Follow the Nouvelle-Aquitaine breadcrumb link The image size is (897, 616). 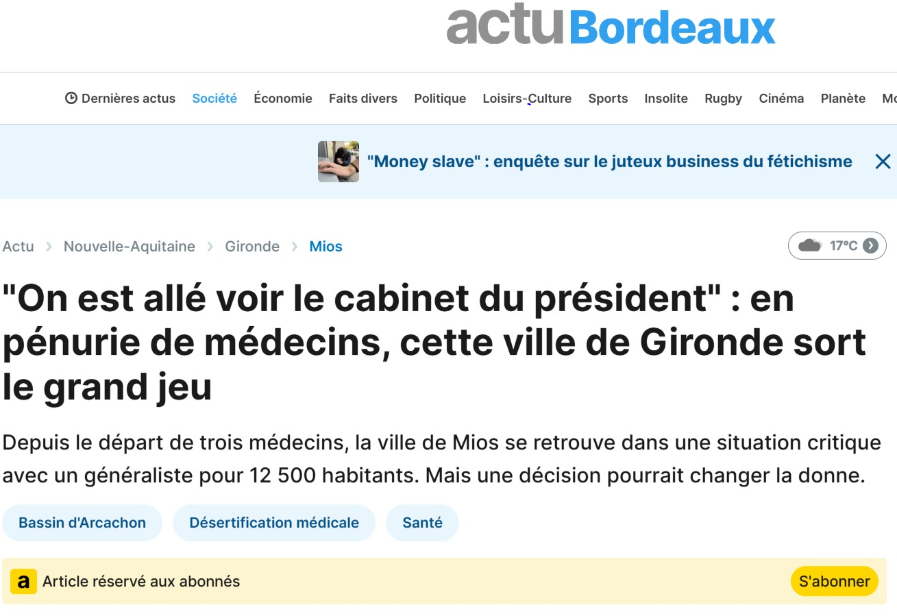130,247
